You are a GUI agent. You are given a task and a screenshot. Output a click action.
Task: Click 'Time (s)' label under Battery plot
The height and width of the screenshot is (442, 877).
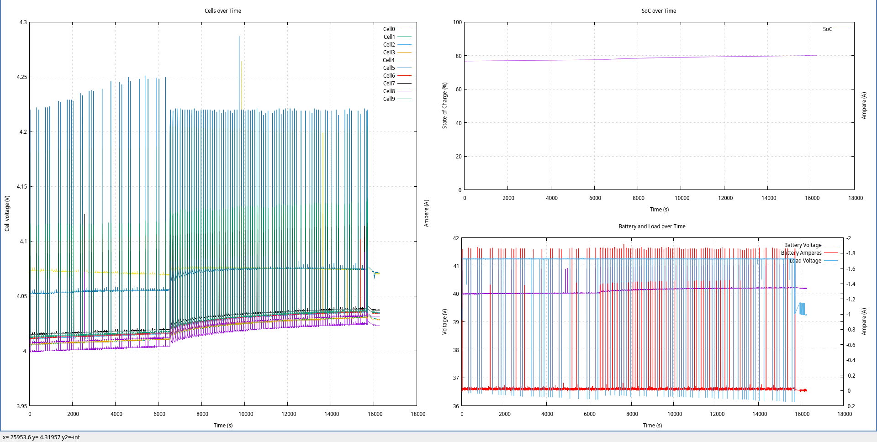pyautogui.click(x=652, y=425)
